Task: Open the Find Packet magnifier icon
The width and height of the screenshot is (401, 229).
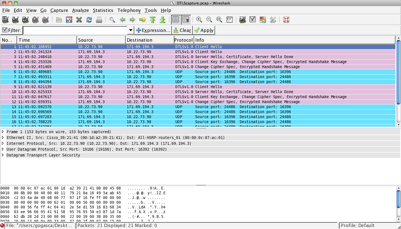Action: (111, 20)
